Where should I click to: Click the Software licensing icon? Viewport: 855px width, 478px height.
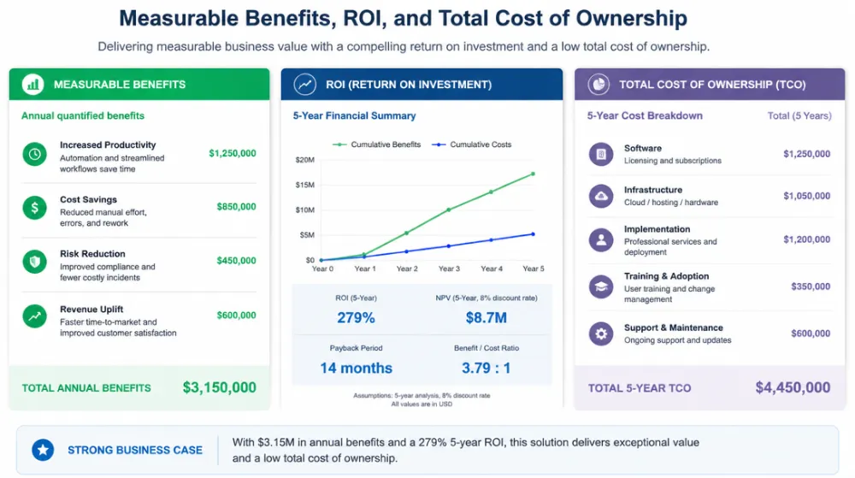click(601, 154)
